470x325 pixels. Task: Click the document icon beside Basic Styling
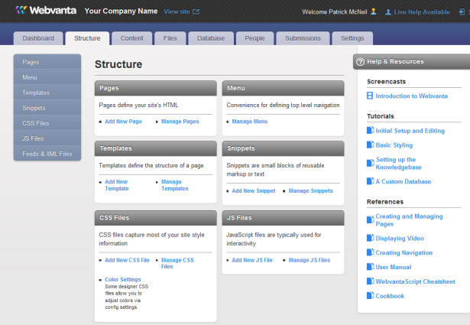[x=370, y=145]
